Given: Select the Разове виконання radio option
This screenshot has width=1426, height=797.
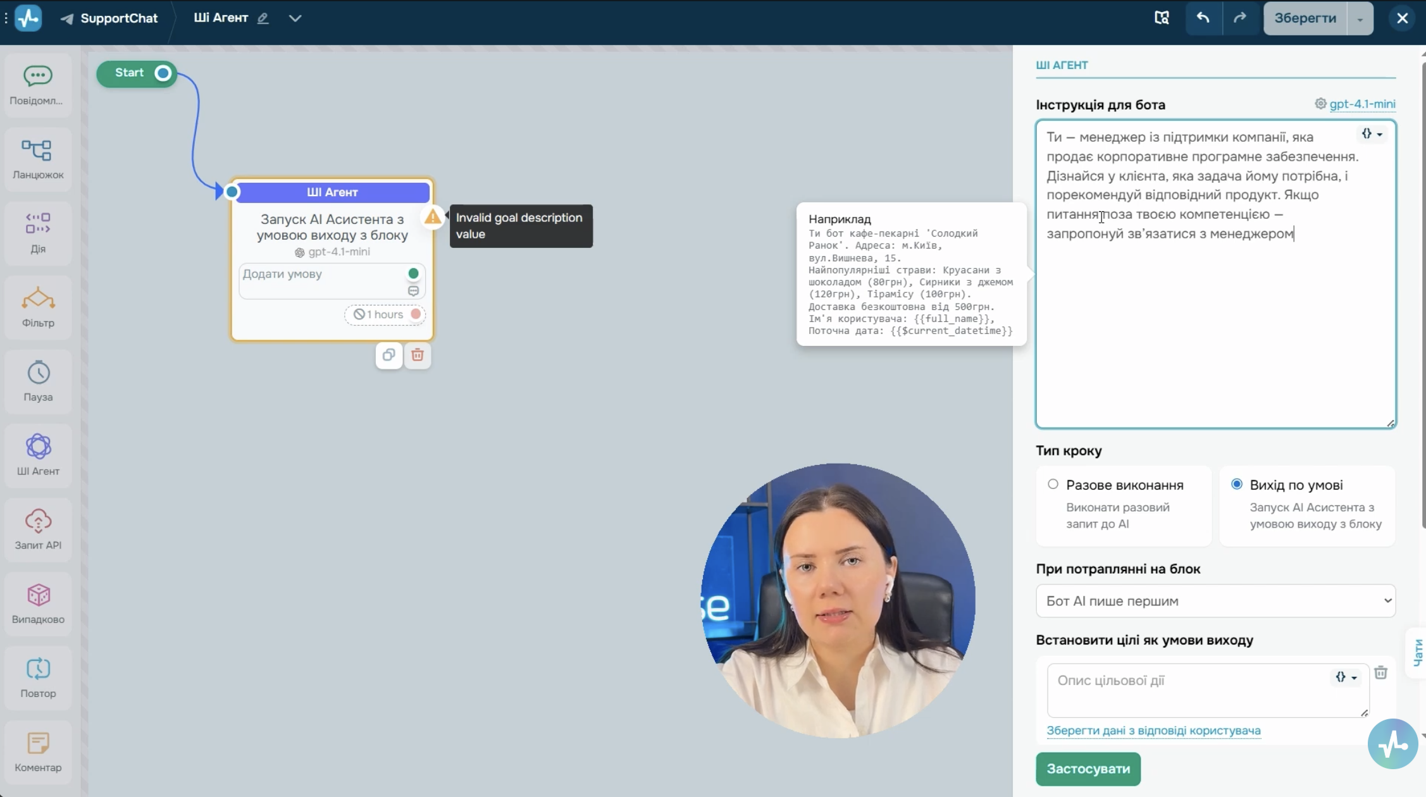Looking at the screenshot, I should (x=1053, y=484).
